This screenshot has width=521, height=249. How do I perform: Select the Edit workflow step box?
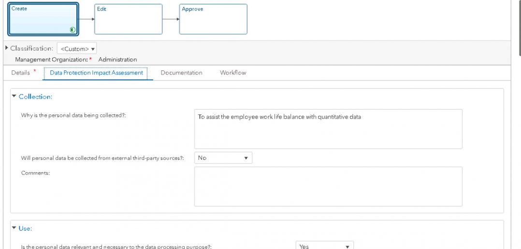click(128, 19)
